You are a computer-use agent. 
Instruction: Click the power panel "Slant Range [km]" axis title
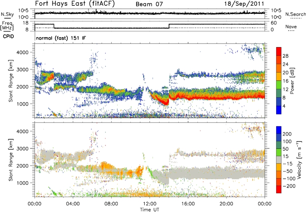click(x=11, y=81)
